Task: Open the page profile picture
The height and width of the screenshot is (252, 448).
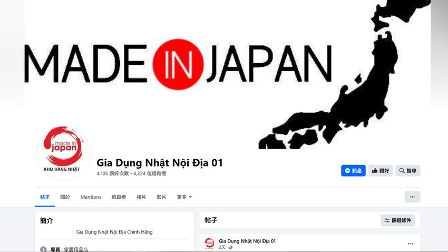Action: point(63,152)
